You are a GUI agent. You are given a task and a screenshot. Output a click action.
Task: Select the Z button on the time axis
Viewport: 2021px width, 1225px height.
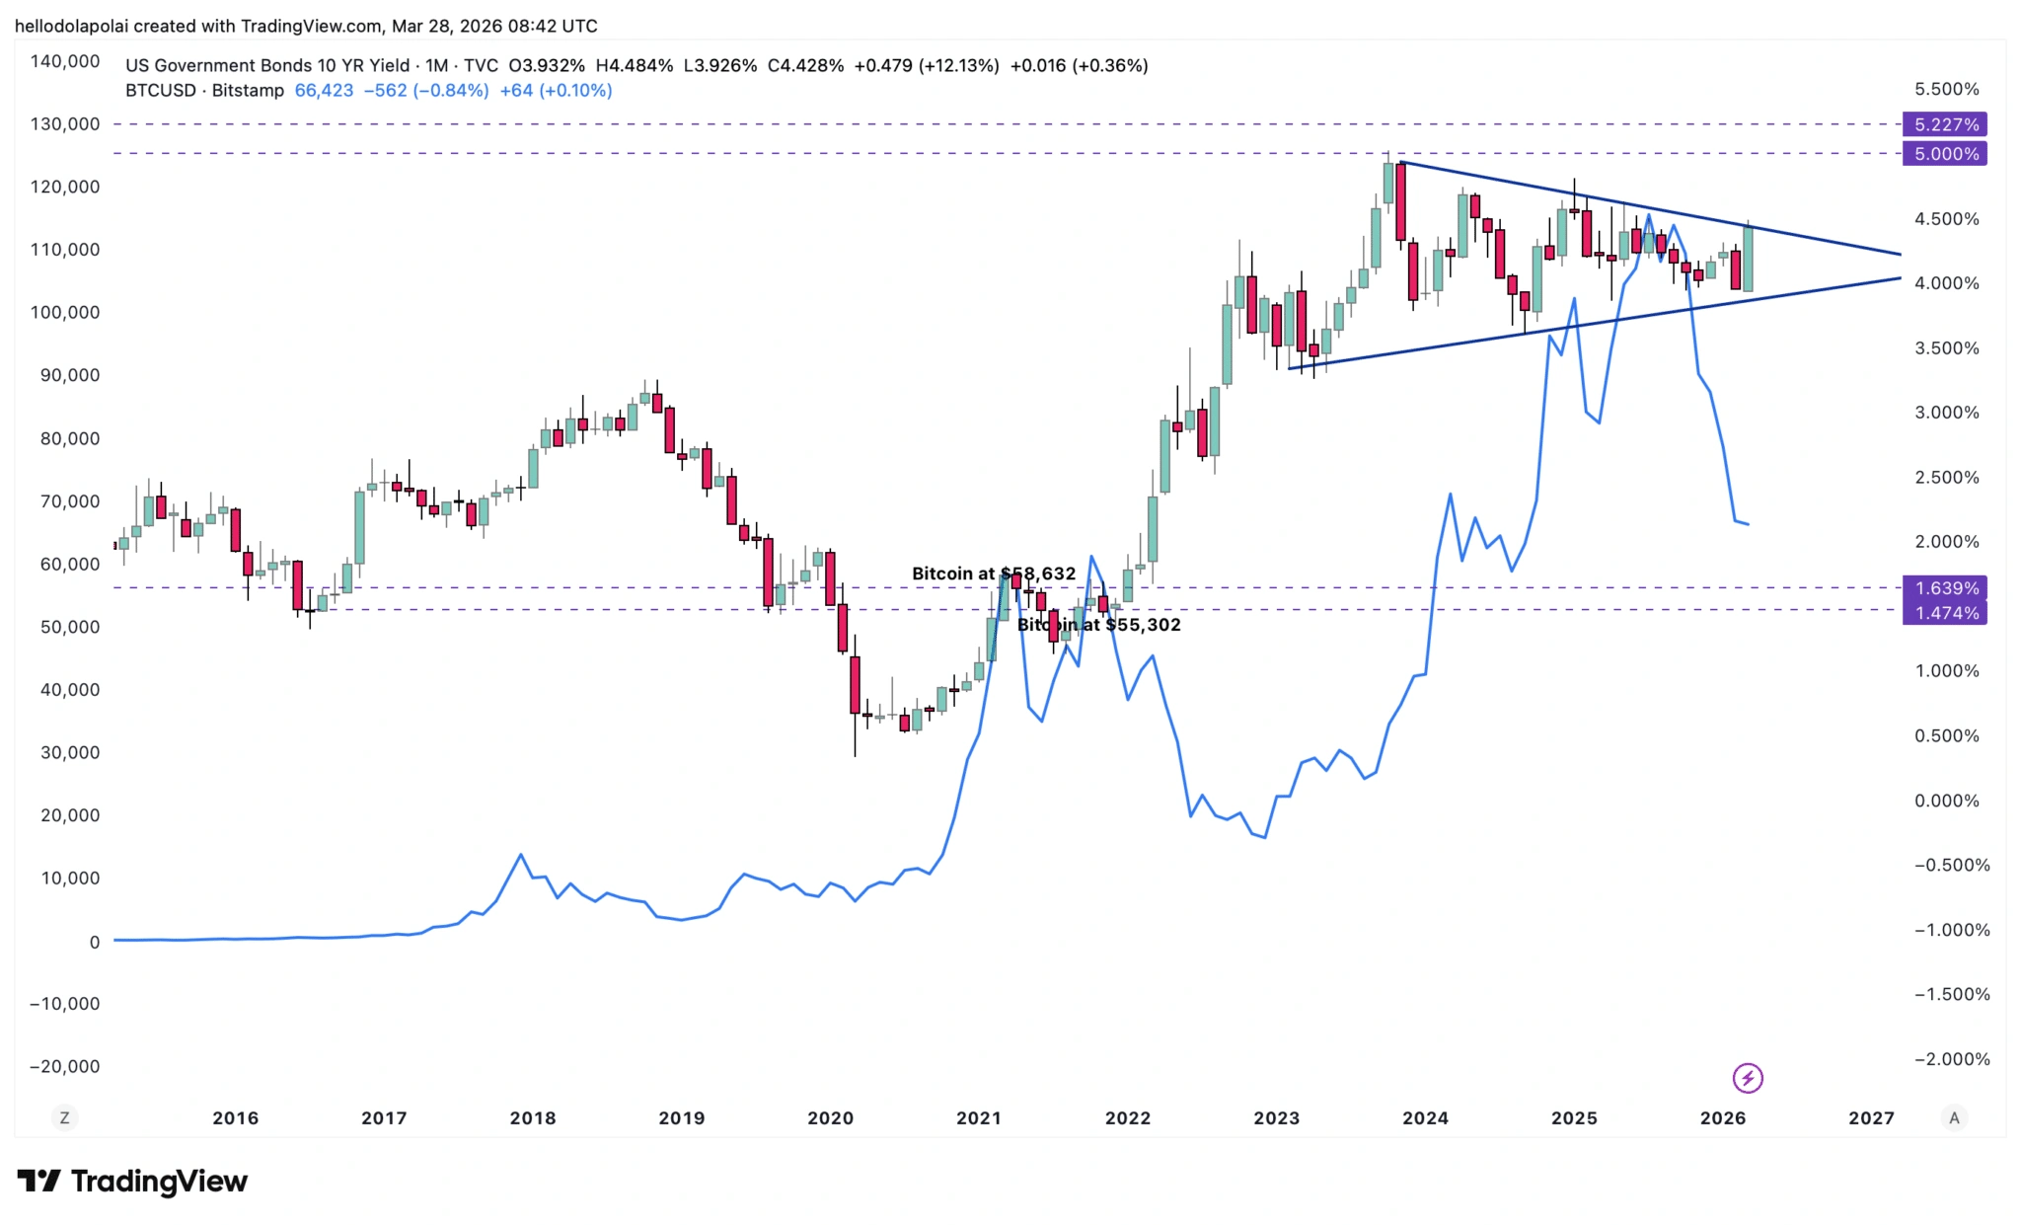[63, 1118]
